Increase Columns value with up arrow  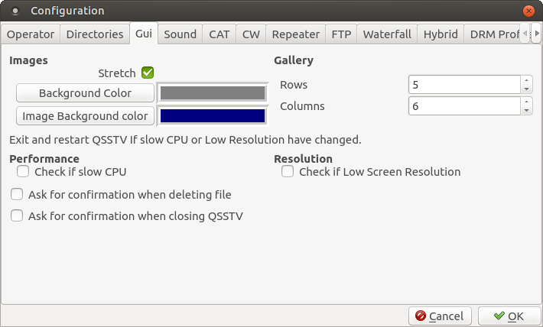(526, 102)
